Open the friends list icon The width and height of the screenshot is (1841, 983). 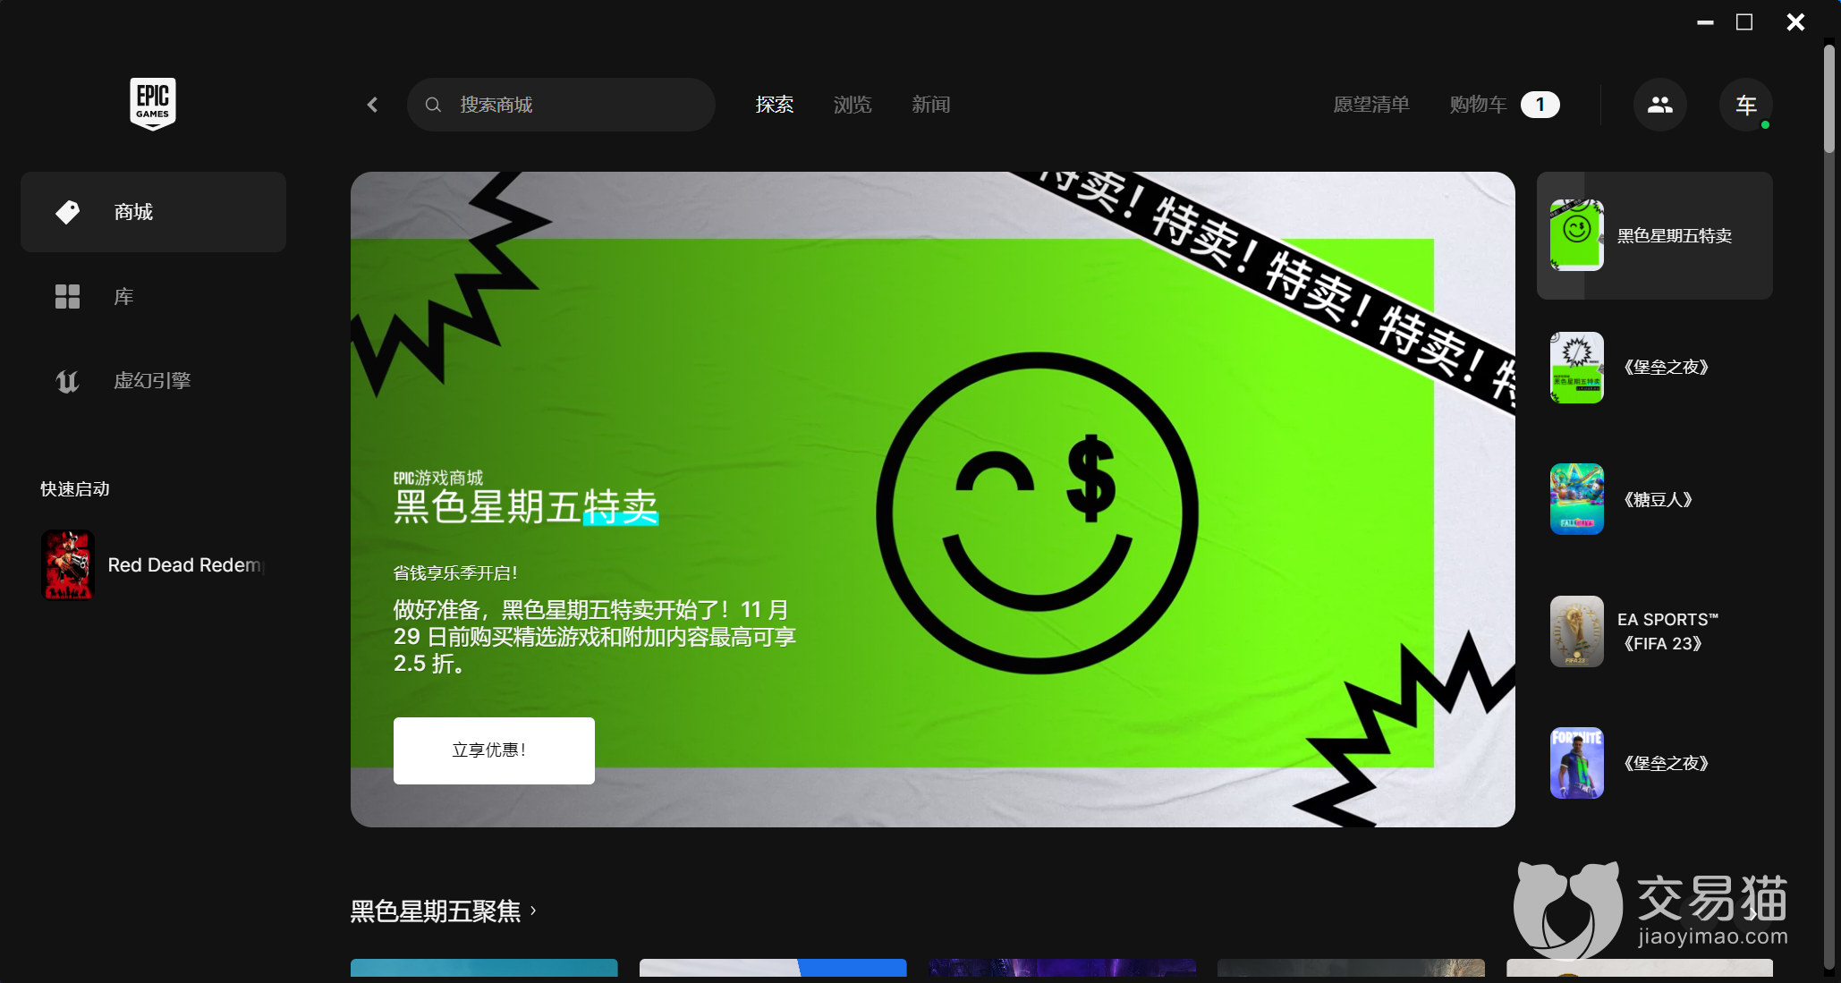(x=1659, y=105)
